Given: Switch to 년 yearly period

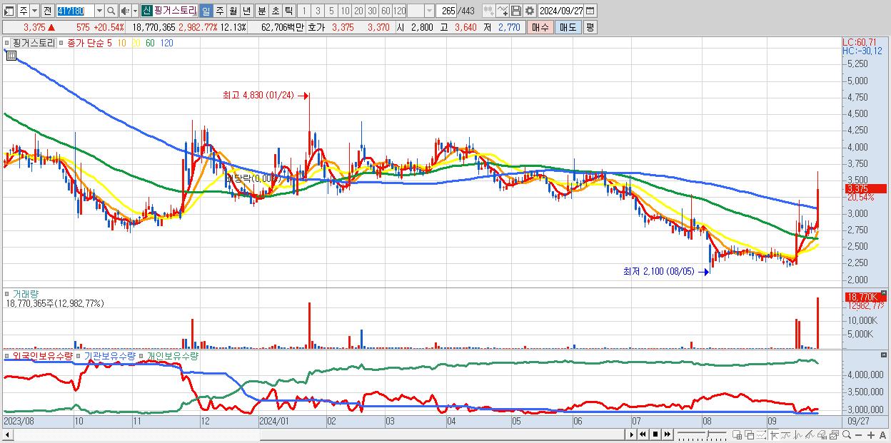Looking at the screenshot, I should point(246,11).
